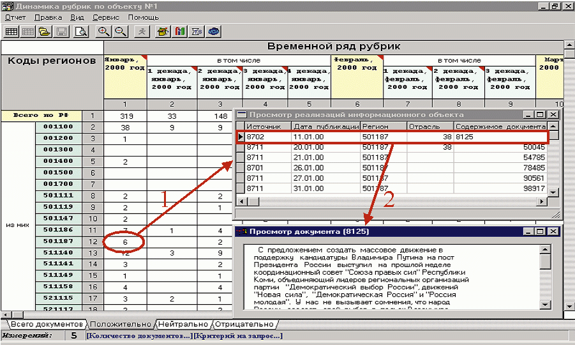Open a report with the folder icon
575x345 pixels.
45,31
